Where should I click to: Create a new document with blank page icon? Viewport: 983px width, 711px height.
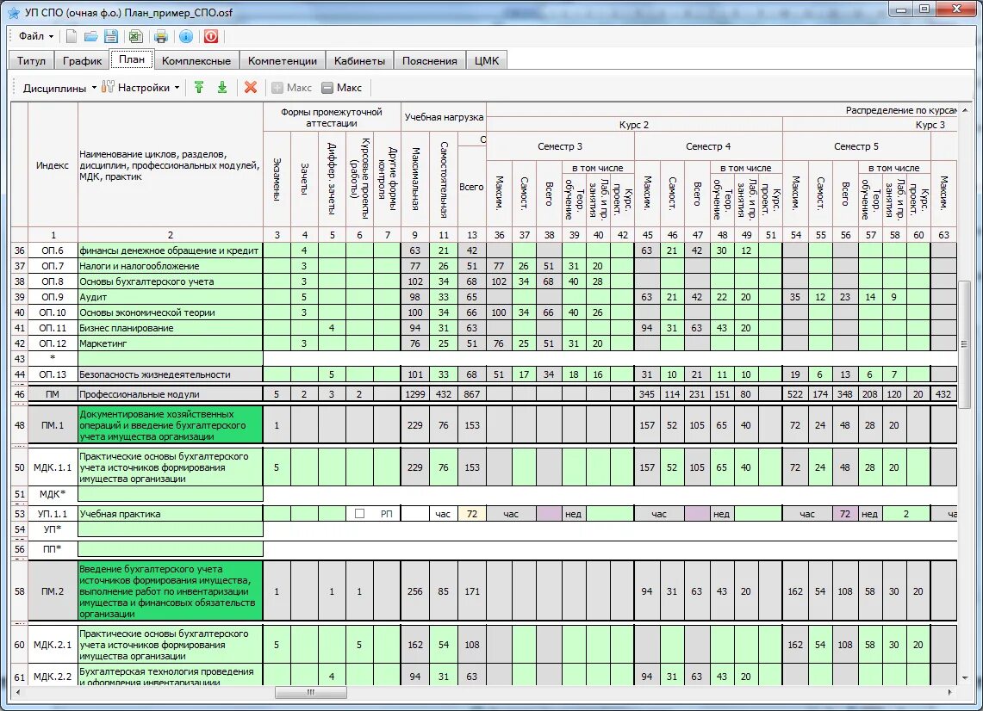click(72, 36)
